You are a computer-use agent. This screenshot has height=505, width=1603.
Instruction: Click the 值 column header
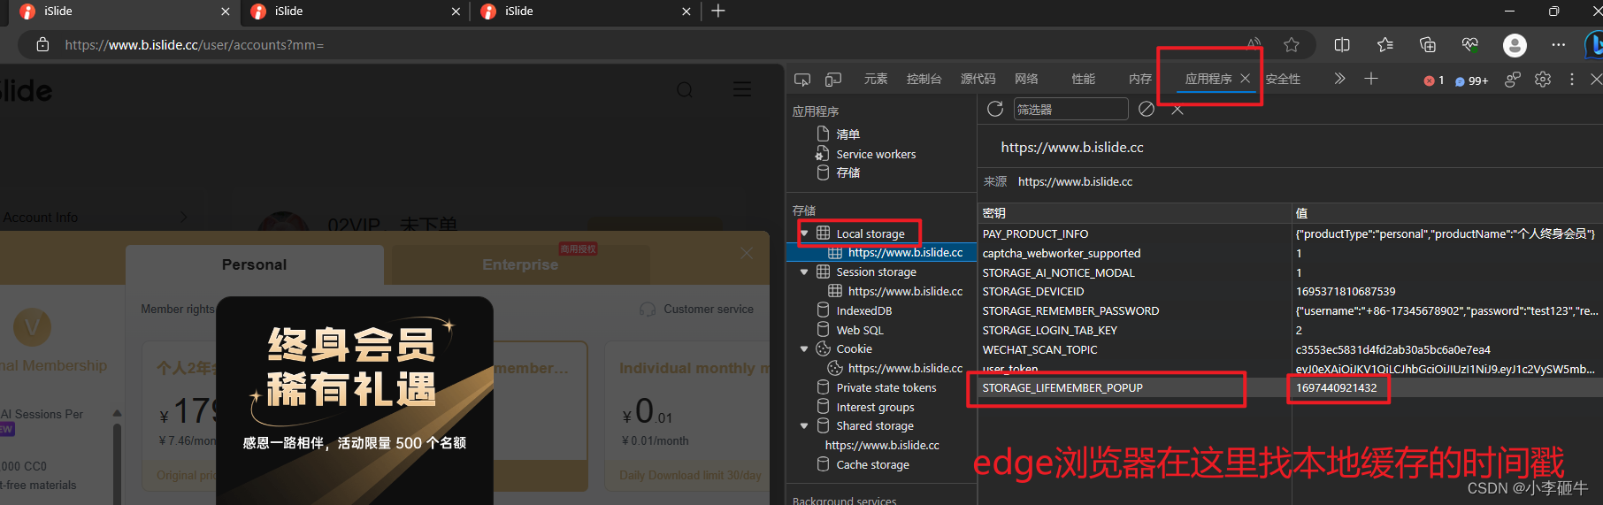(x=1447, y=213)
